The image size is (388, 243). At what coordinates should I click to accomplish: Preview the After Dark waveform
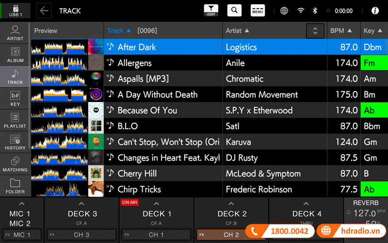tap(59, 47)
